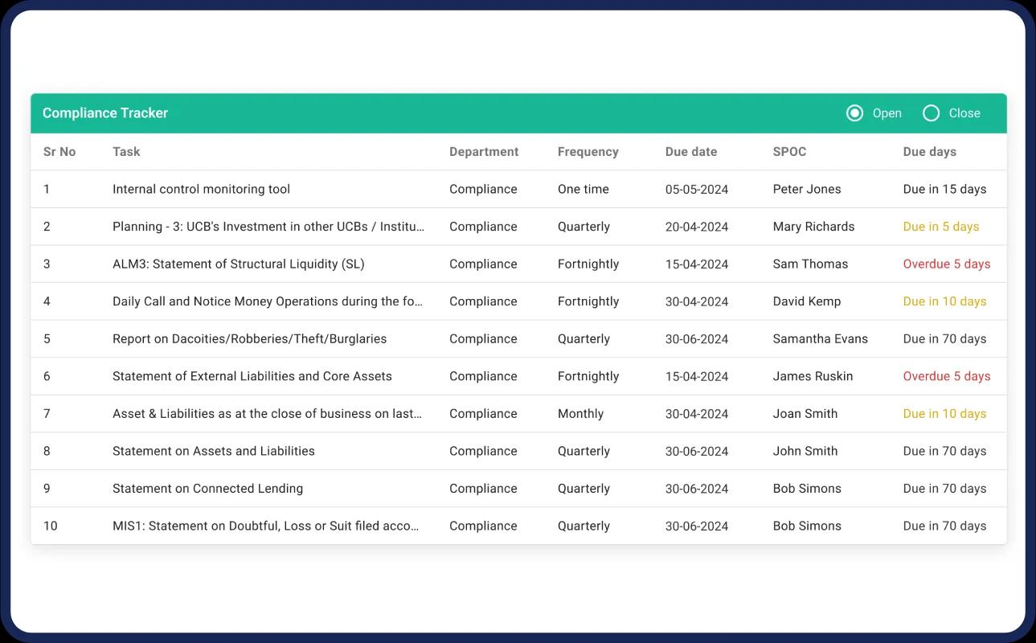Click Overdue 5 days for Sam Thomas

947,264
